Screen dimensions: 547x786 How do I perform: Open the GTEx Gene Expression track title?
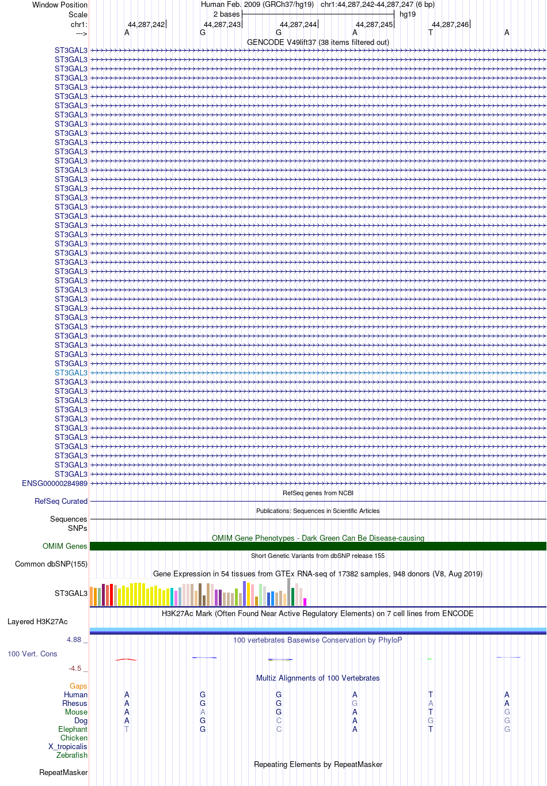[x=318, y=574]
